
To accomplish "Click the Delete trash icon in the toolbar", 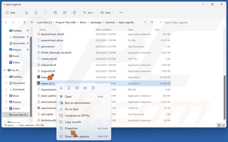I will click(74, 13).
